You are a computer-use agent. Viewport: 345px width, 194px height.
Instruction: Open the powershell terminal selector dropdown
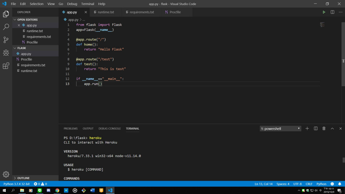pos(280,129)
